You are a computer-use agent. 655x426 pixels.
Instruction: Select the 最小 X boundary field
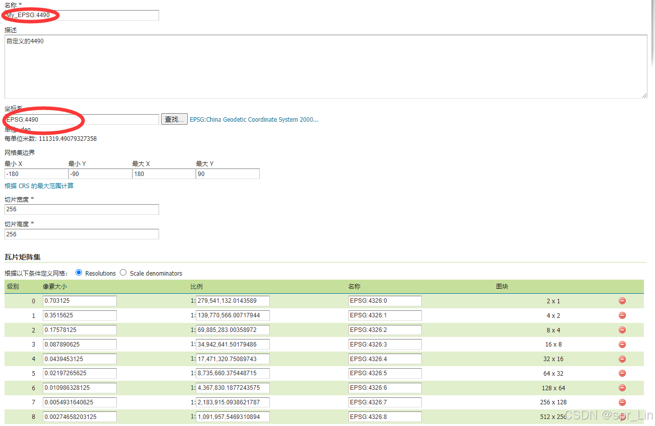[x=36, y=174]
